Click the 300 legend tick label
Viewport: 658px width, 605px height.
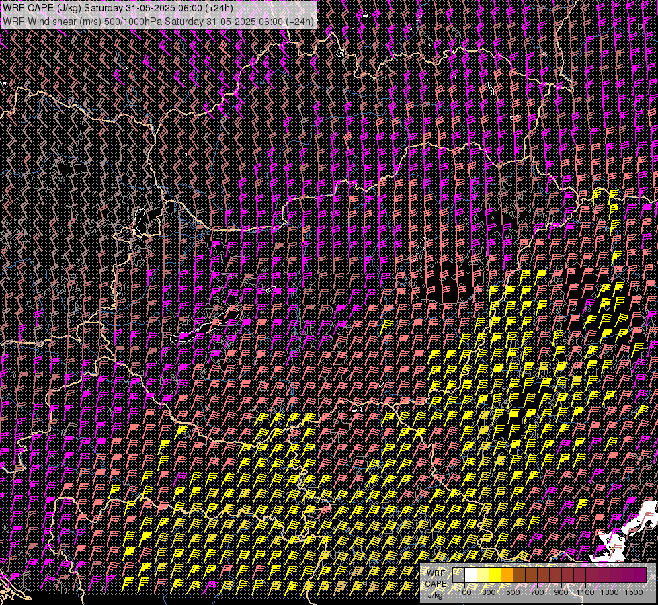point(489,592)
